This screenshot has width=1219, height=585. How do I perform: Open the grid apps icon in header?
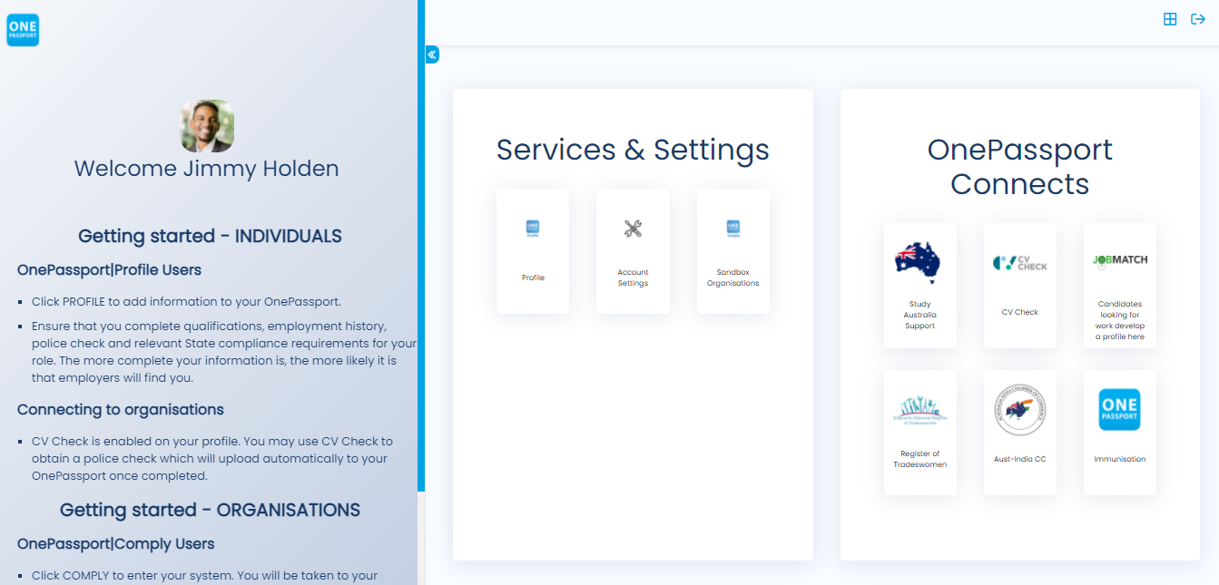click(x=1170, y=19)
